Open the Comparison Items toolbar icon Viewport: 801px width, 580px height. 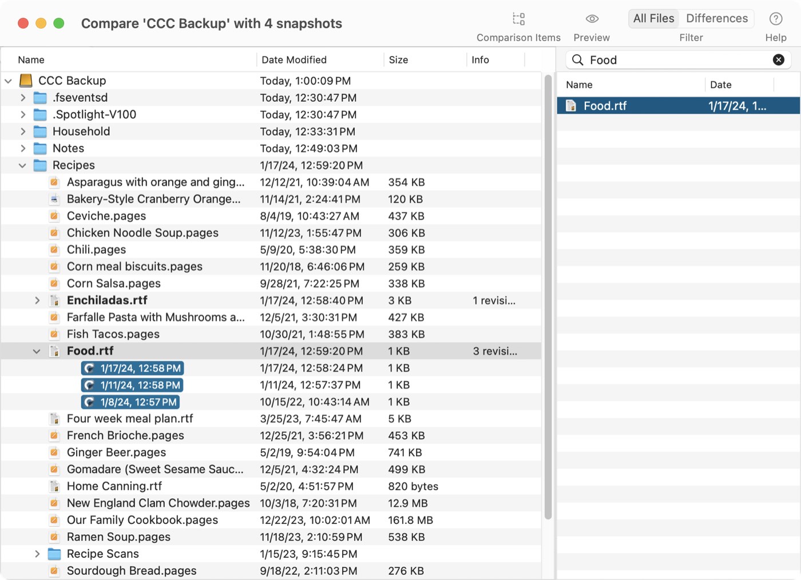(518, 19)
